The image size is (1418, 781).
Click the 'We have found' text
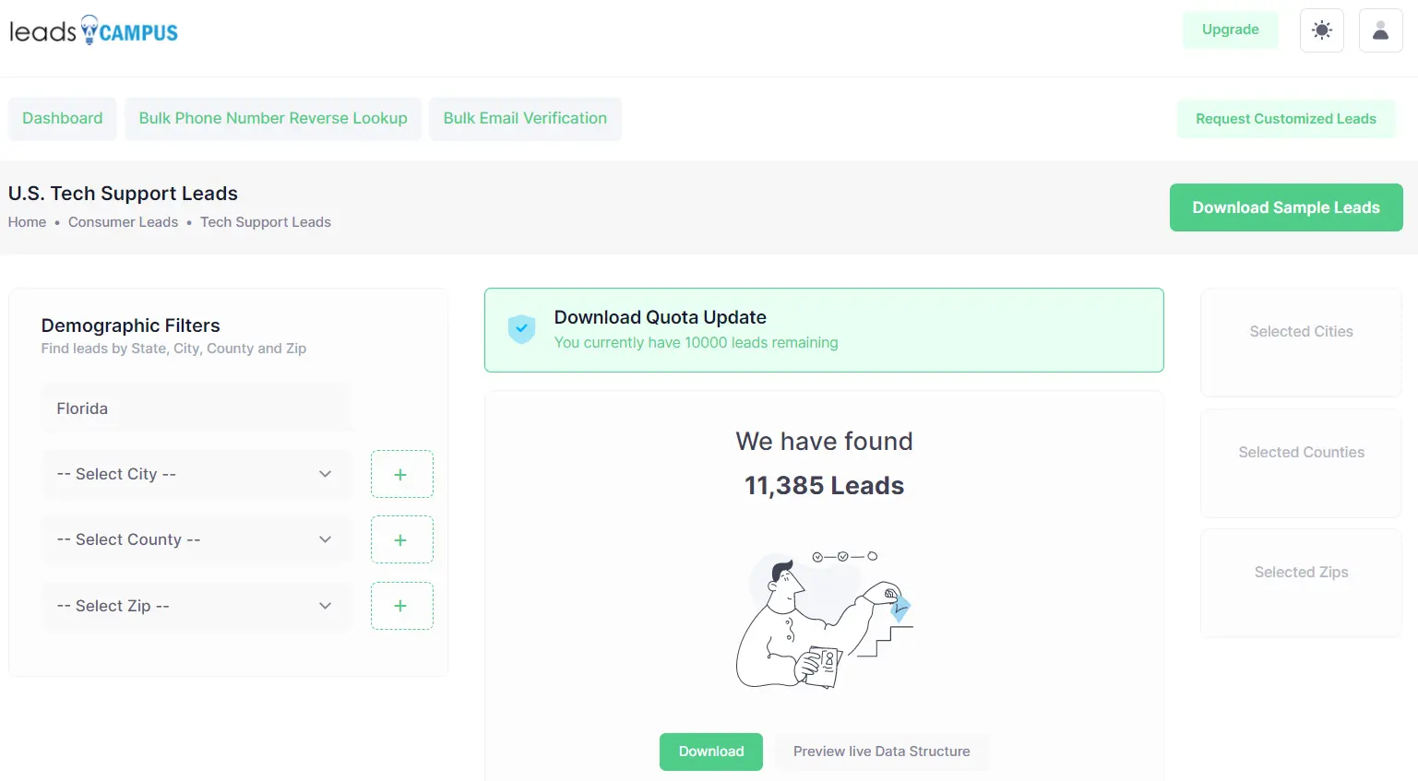(x=824, y=442)
